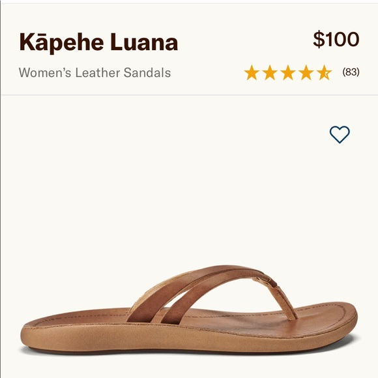
Task: Click the partially filled fifth star
Action: [325, 72]
